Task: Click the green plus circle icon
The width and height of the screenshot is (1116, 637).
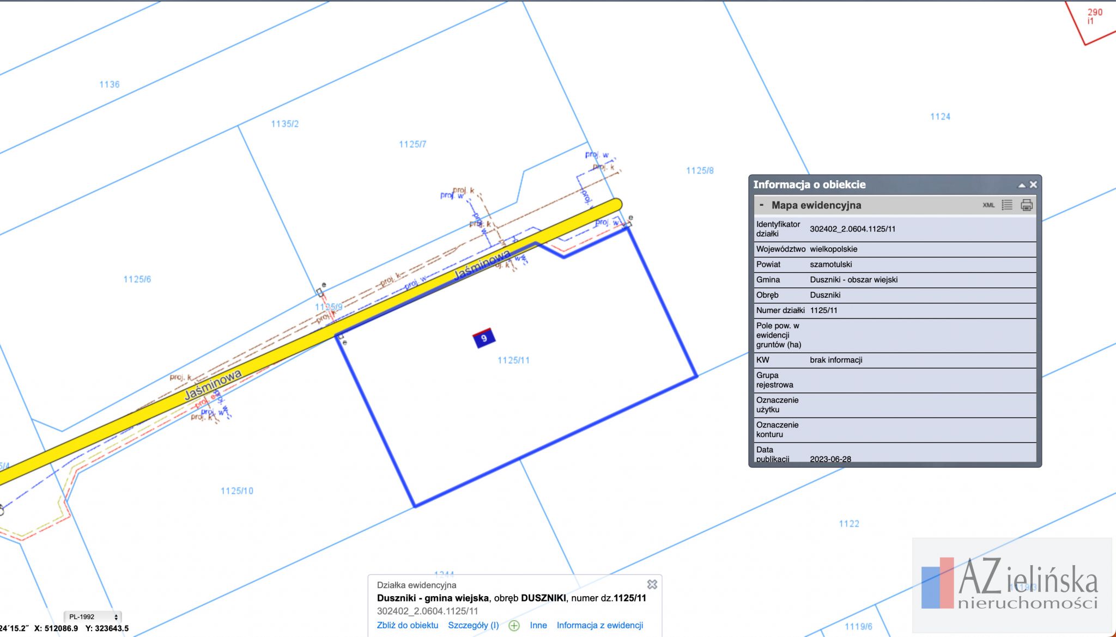Action: pos(514,626)
